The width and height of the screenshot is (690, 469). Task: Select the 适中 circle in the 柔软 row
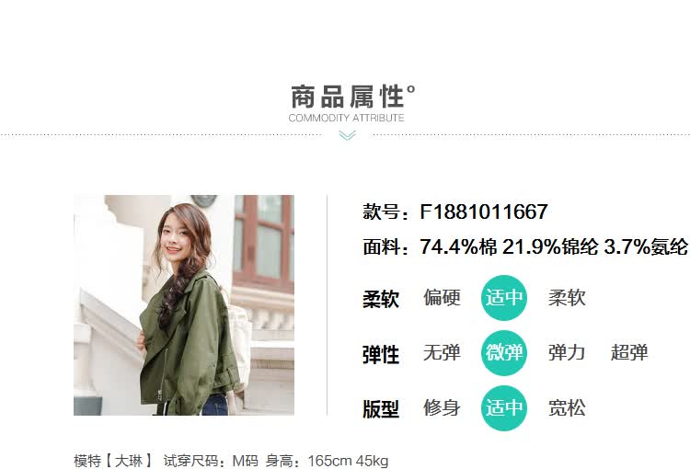[x=504, y=298]
